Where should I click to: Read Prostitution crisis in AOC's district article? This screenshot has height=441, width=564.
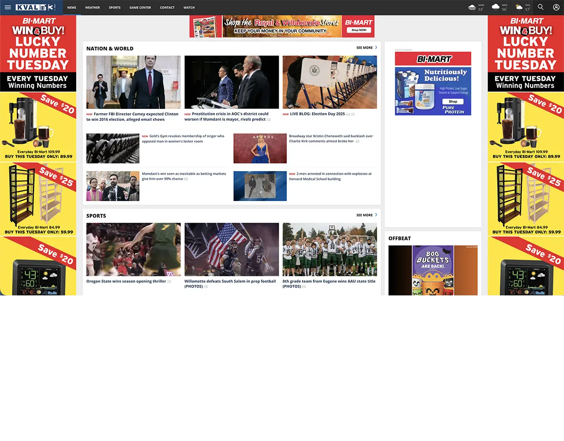226,117
